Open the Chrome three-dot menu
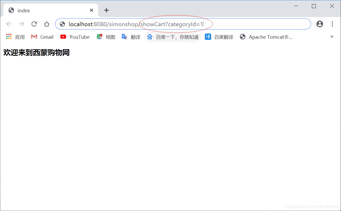The height and width of the screenshot is (211, 341). (x=332, y=24)
